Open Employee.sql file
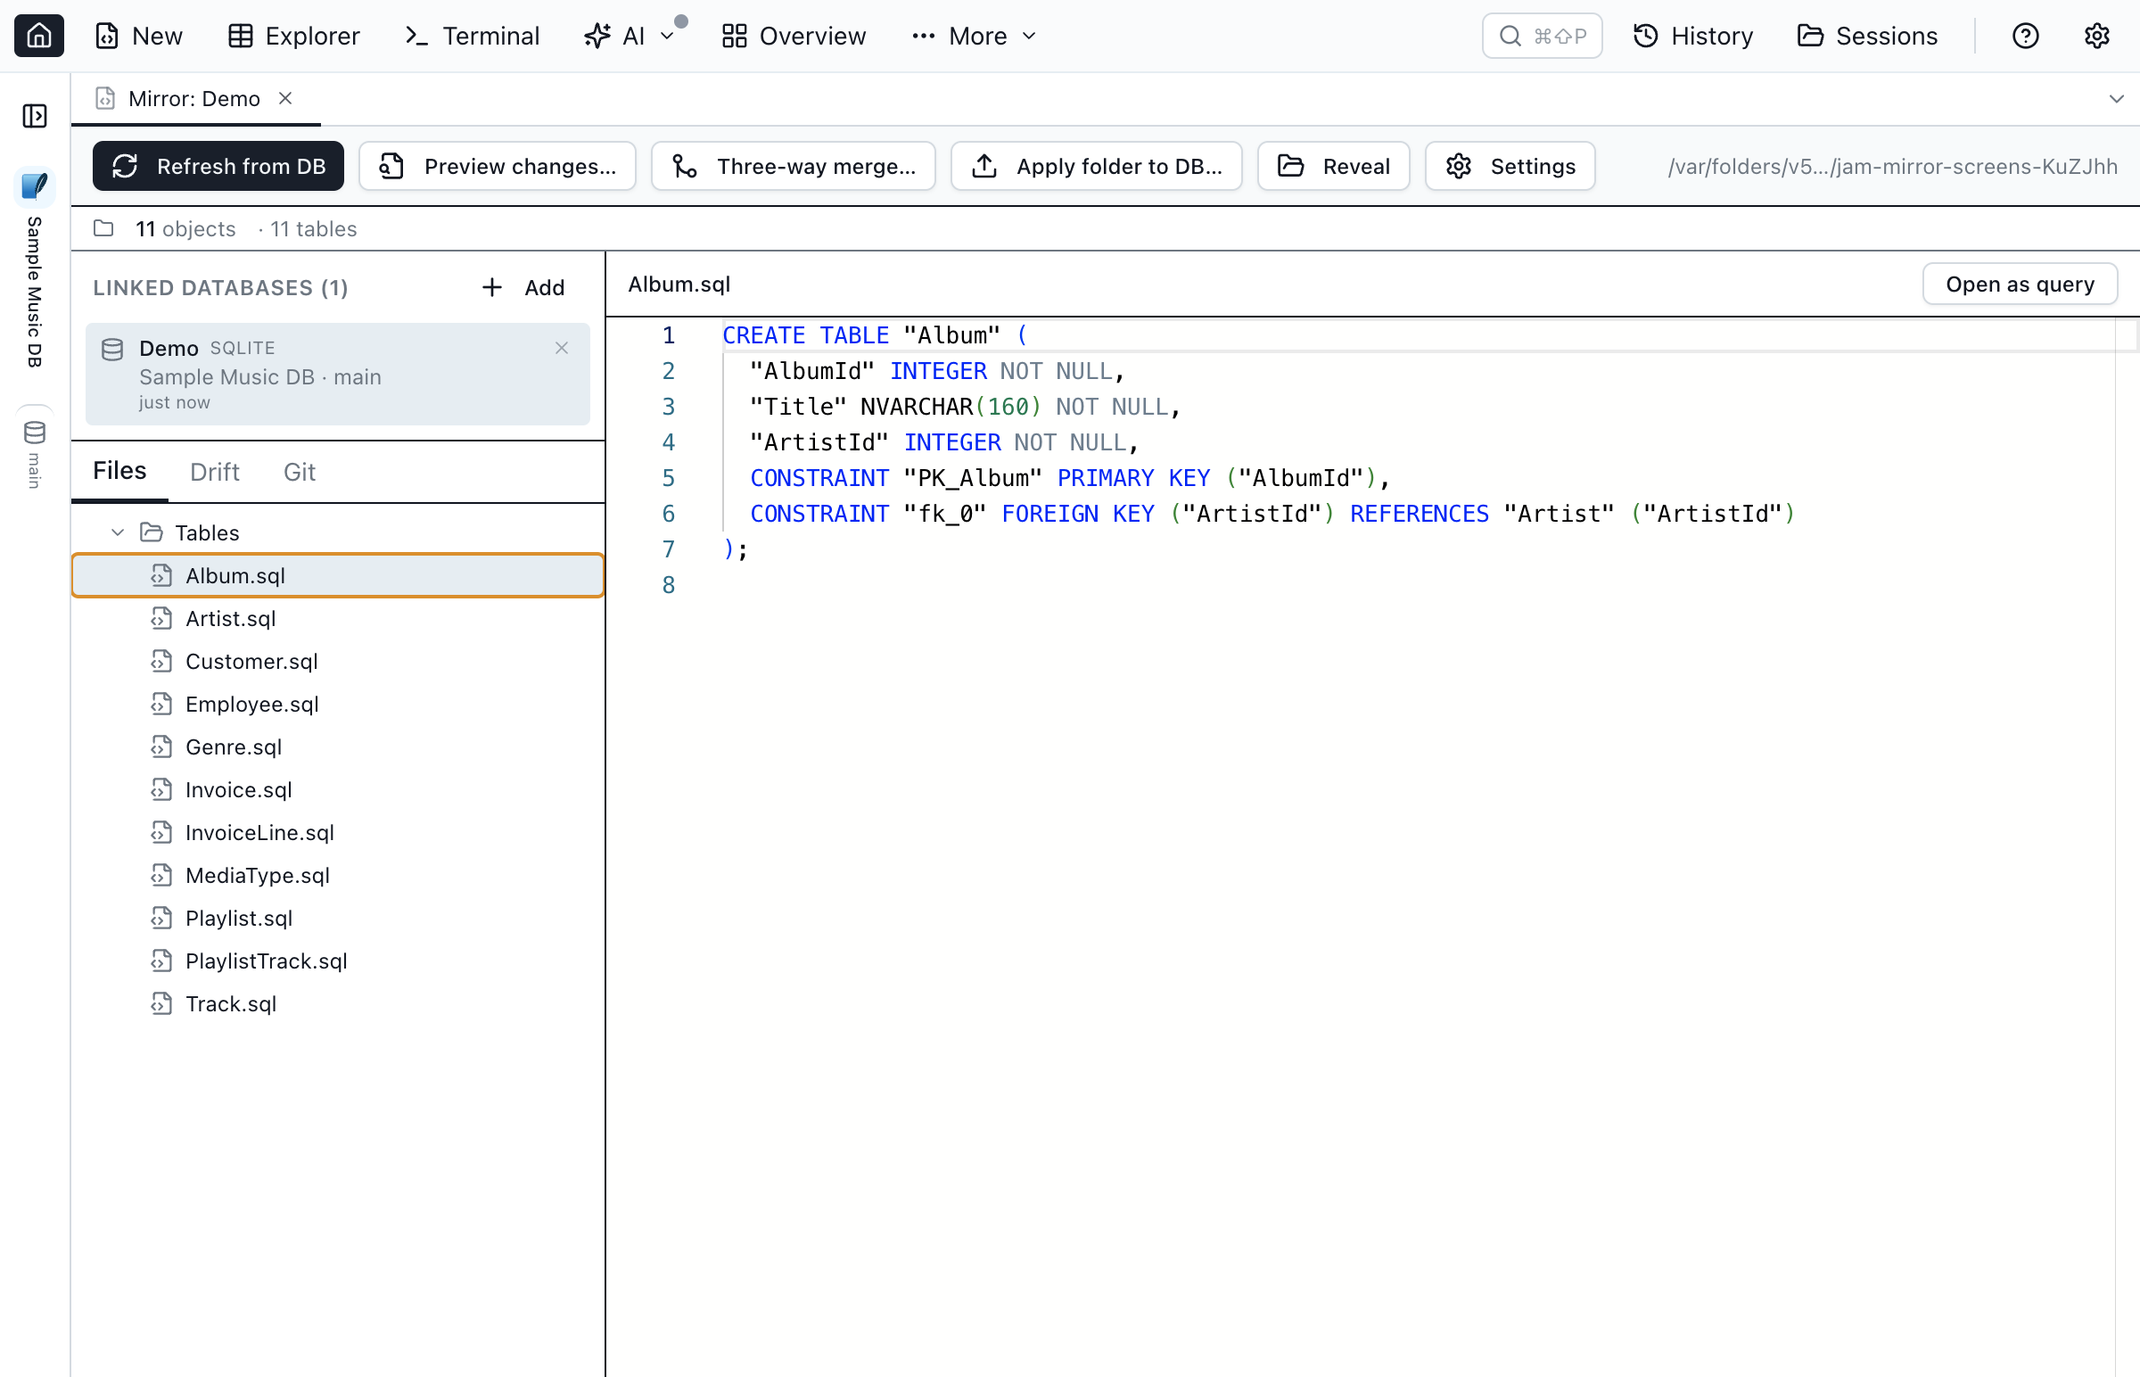2140x1377 pixels. 338,705
